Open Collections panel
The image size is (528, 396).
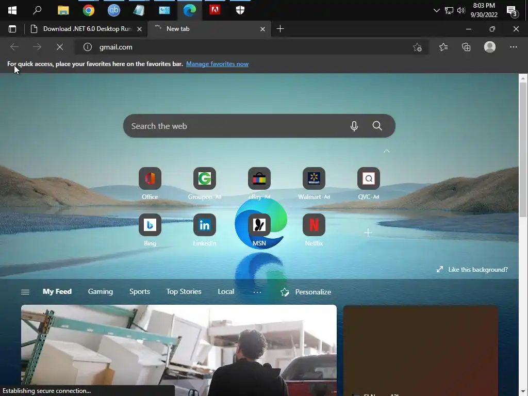(466, 47)
